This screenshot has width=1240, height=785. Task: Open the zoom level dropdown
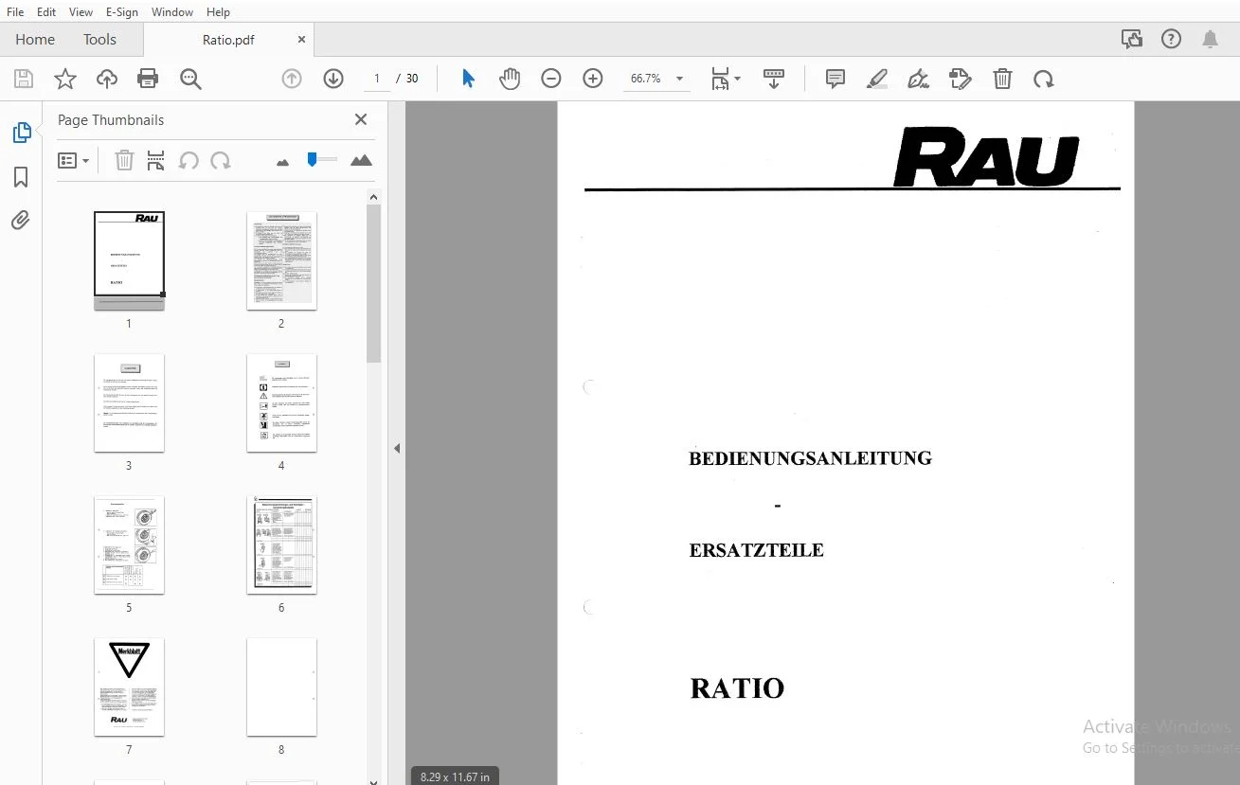coord(679,79)
